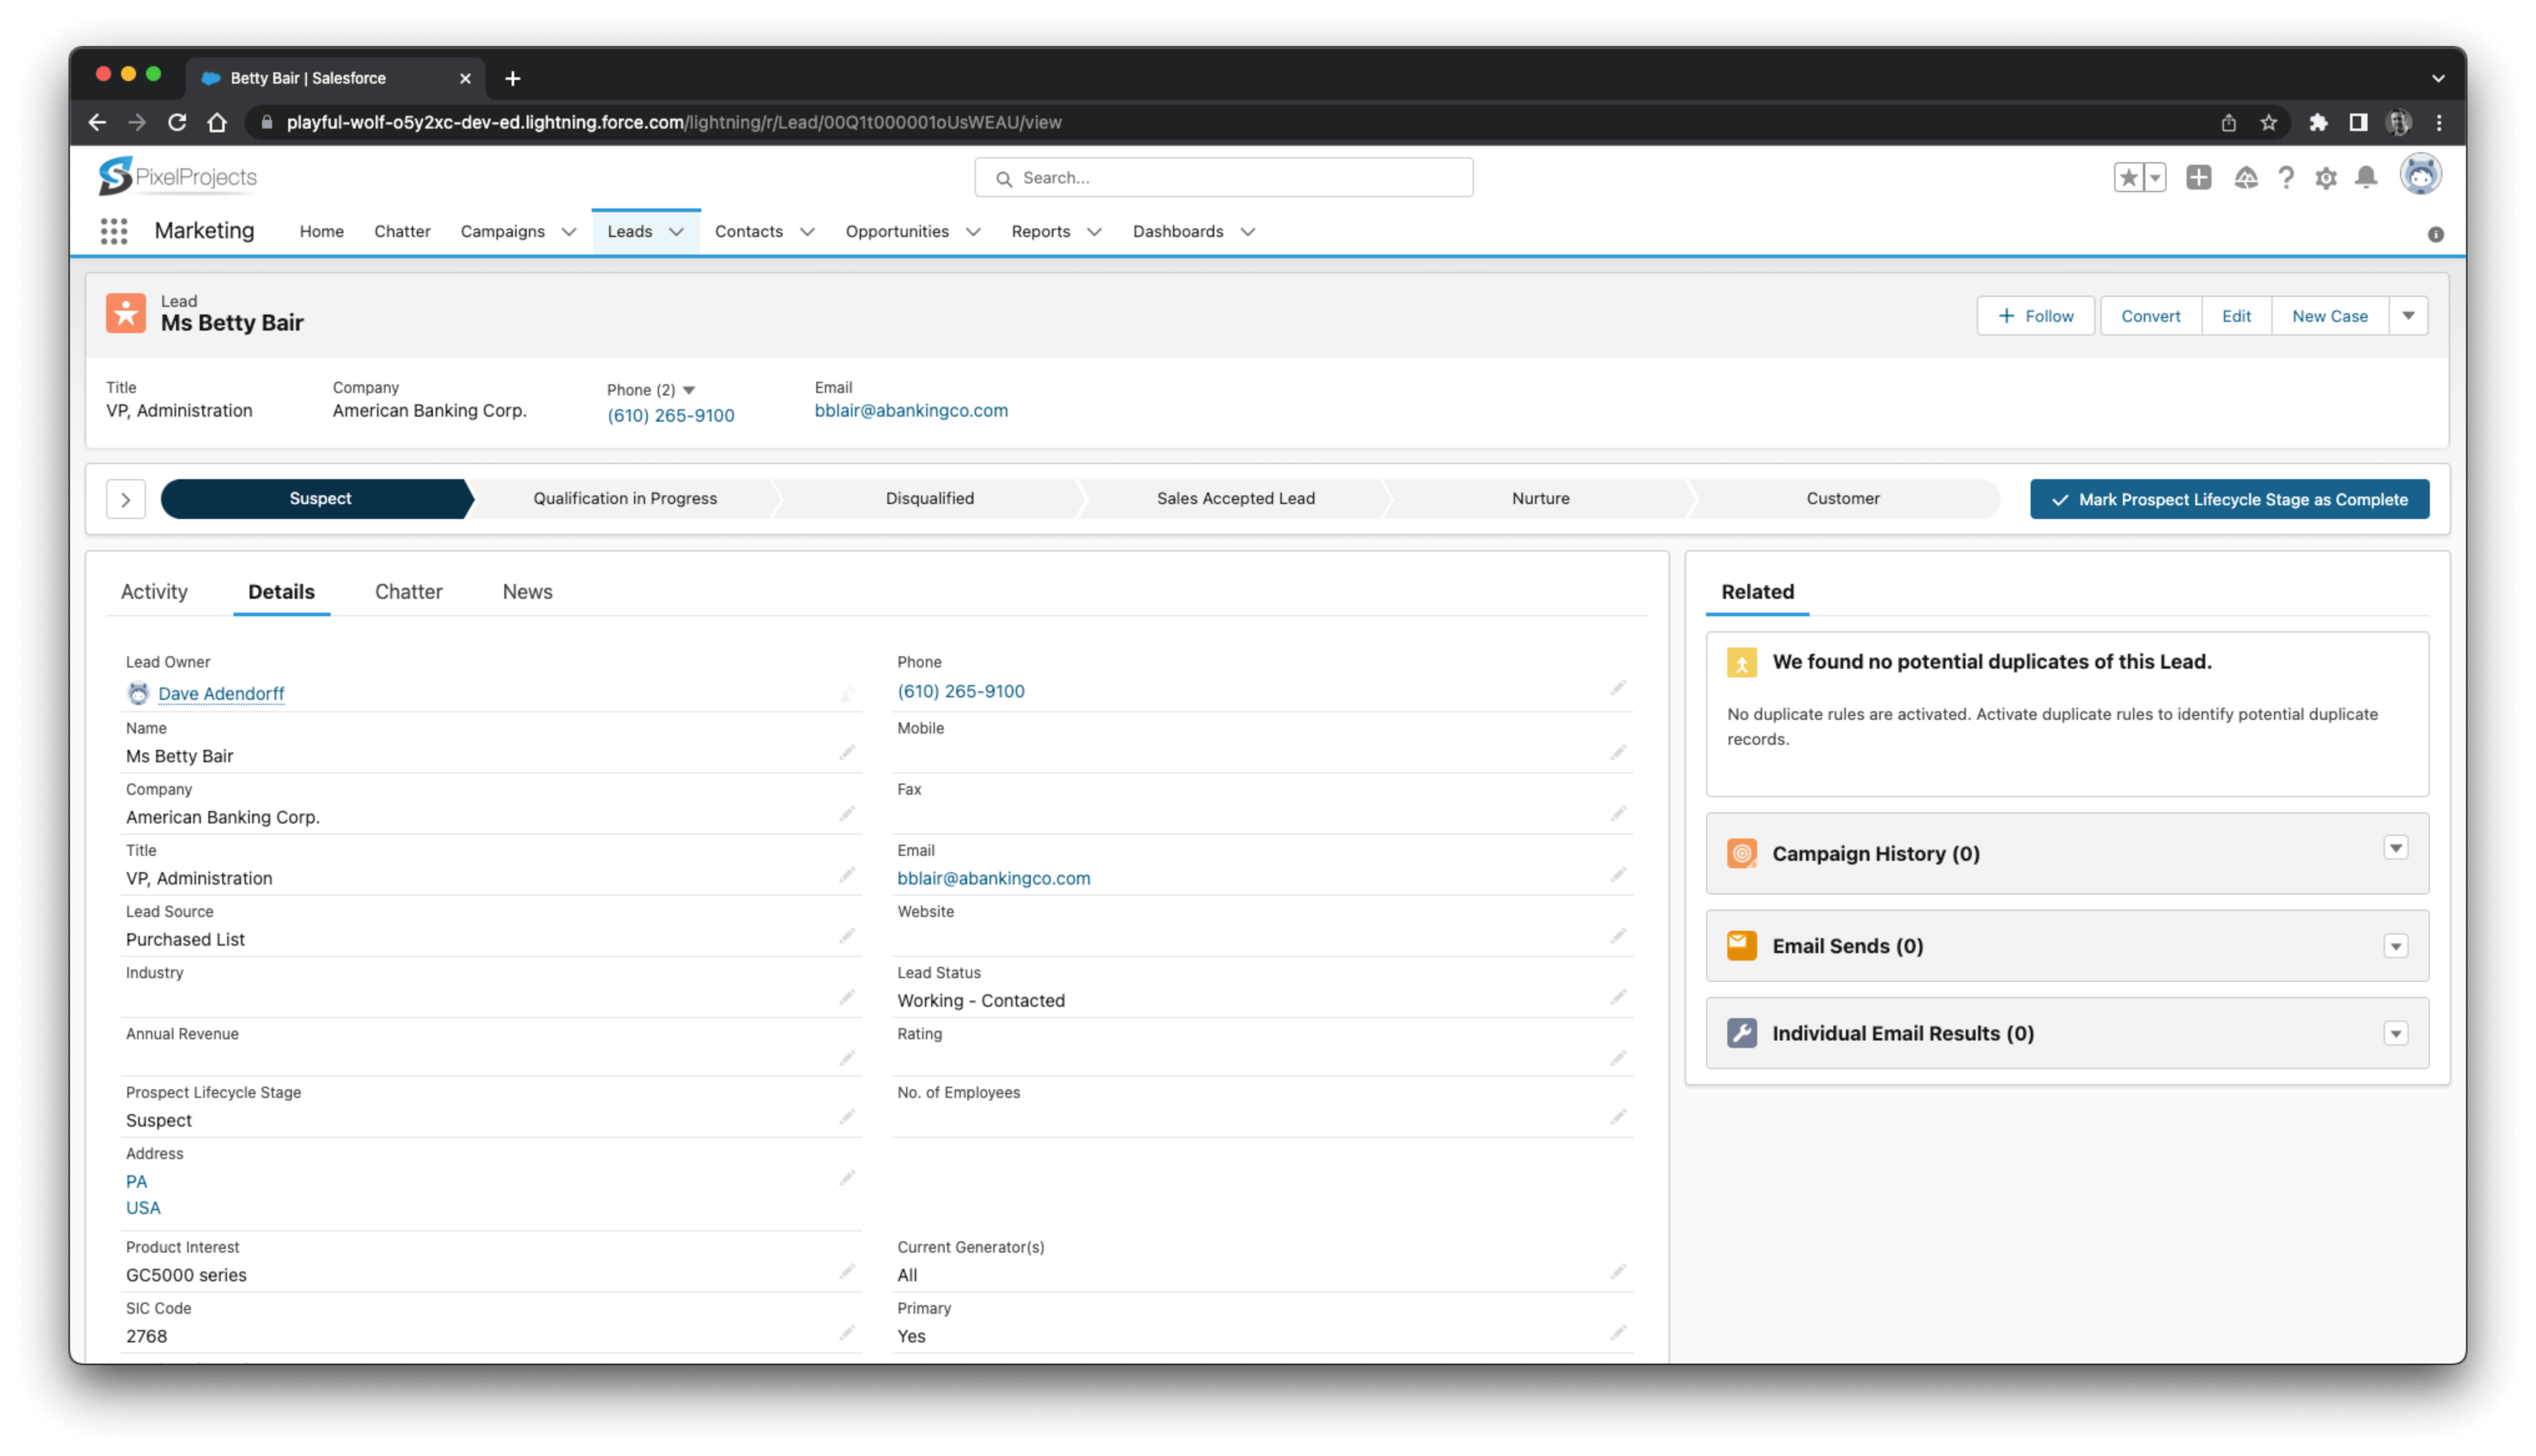Open the notifications bell
This screenshot has height=1456, width=2536.
point(2365,178)
